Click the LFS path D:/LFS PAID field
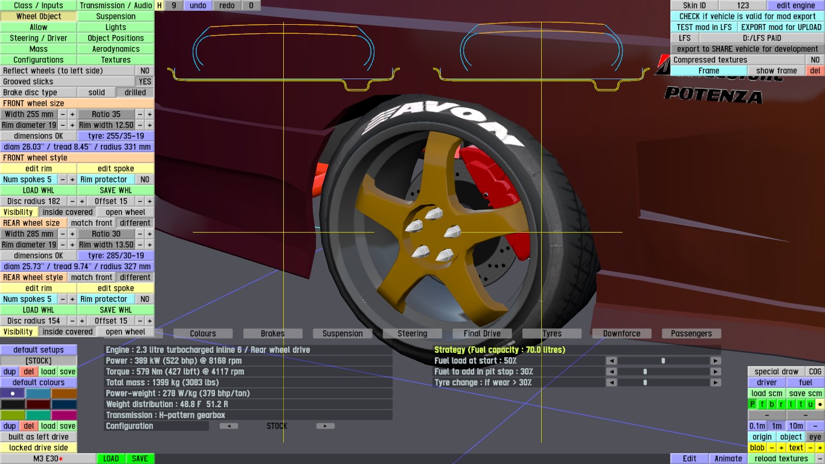Viewport: 825px width, 464px height. pos(762,38)
